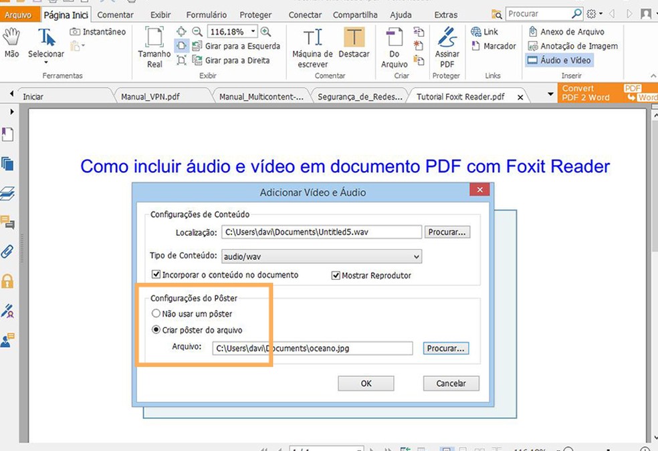Open security lock panel in sidebar
Viewport: 658px width, 451px height.
tap(7, 281)
